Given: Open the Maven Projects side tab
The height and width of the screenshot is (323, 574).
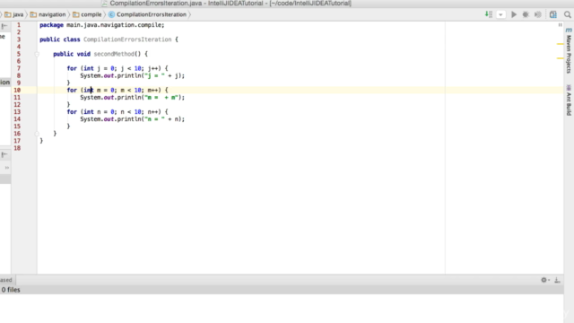Looking at the screenshot, I should (569, 50).
